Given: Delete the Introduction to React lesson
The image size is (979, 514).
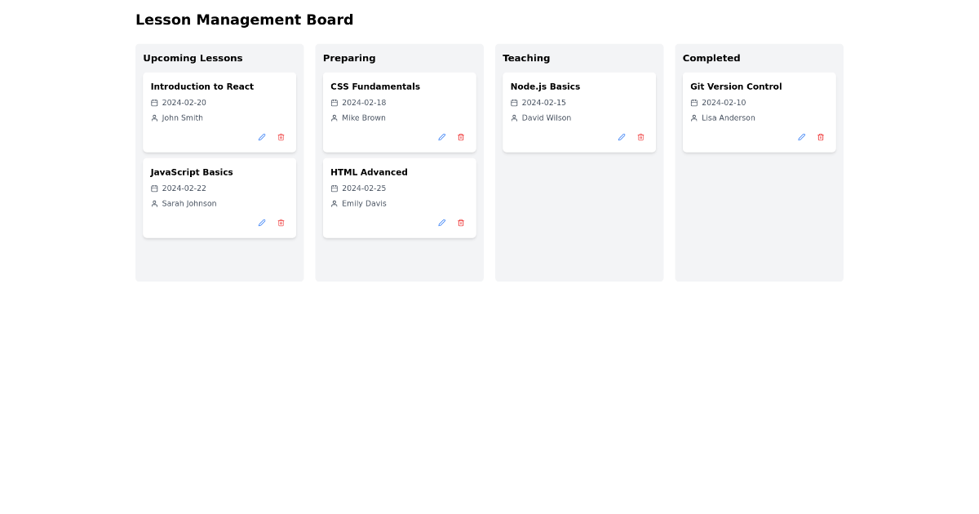Looking at the screenshot, I should pyautogui.click(x=281, y=137).
